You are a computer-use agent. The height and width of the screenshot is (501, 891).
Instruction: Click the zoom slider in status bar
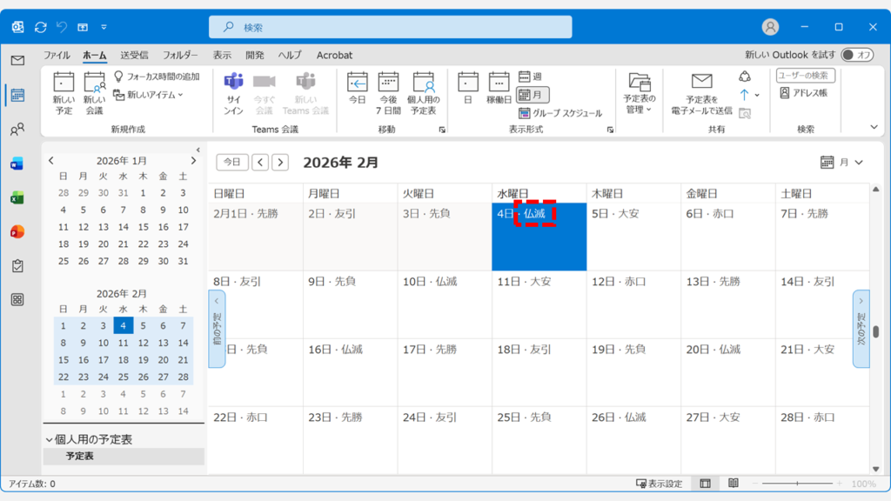796,484
